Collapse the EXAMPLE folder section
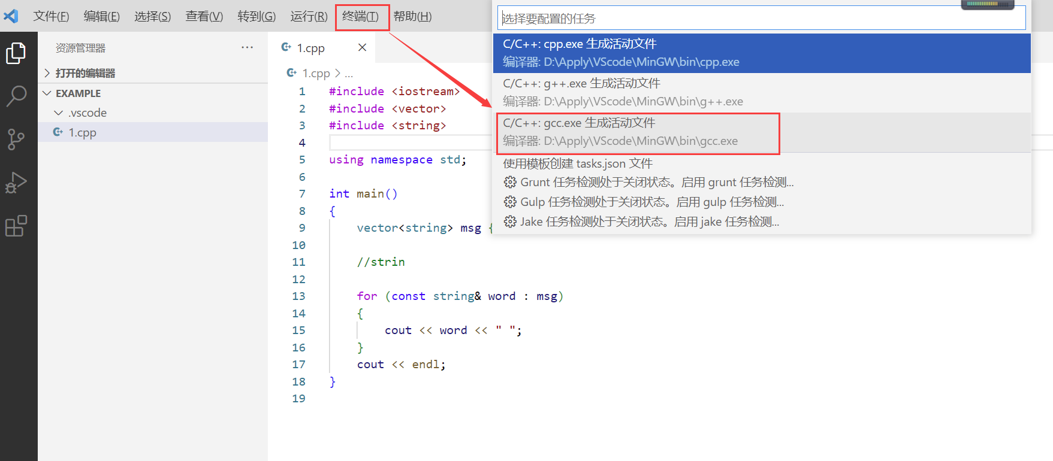Viewport: 1053px width, 461px height. 47,93
